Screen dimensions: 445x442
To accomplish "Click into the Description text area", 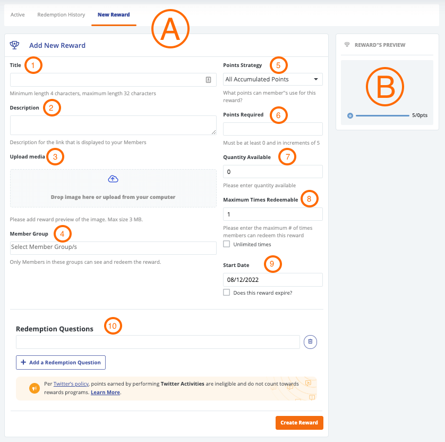I will coord(113,125).
